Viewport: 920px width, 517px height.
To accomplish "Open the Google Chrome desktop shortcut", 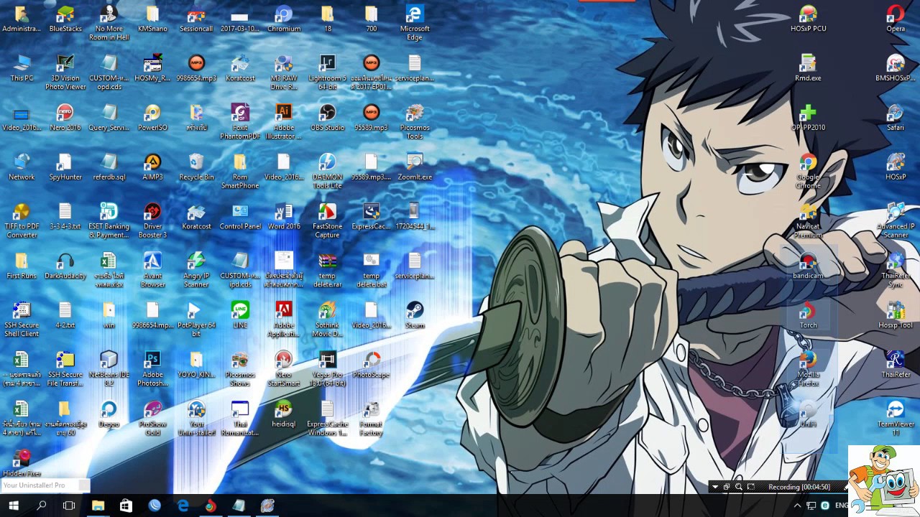I will click(808, 172).
